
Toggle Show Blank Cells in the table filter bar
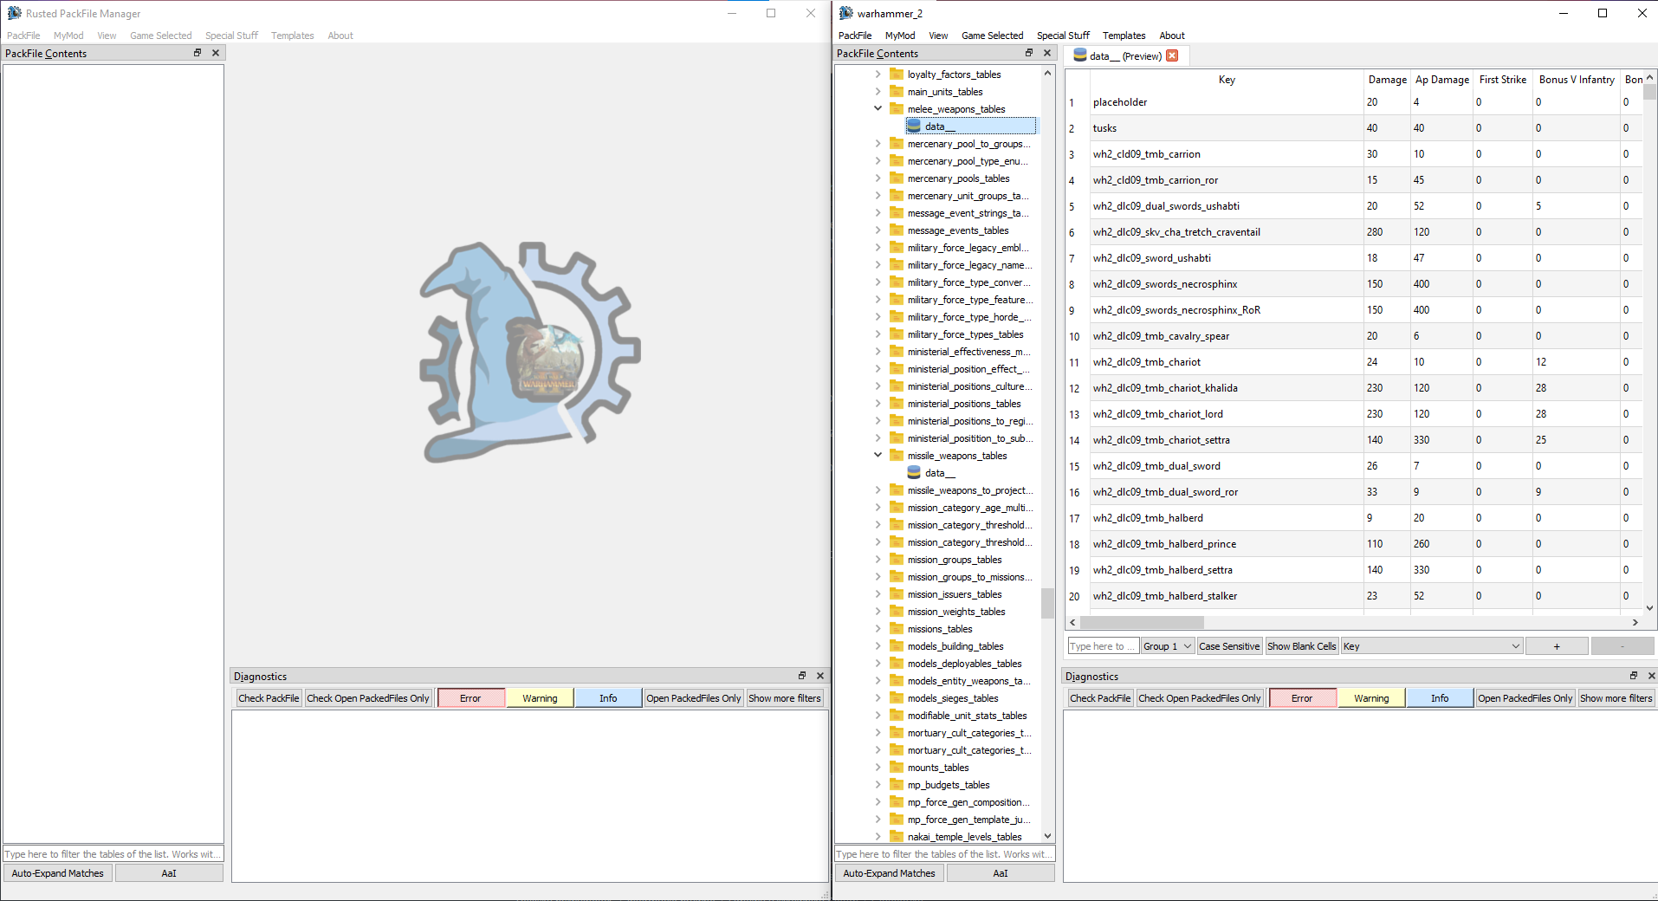click(x=1302, y=646)
